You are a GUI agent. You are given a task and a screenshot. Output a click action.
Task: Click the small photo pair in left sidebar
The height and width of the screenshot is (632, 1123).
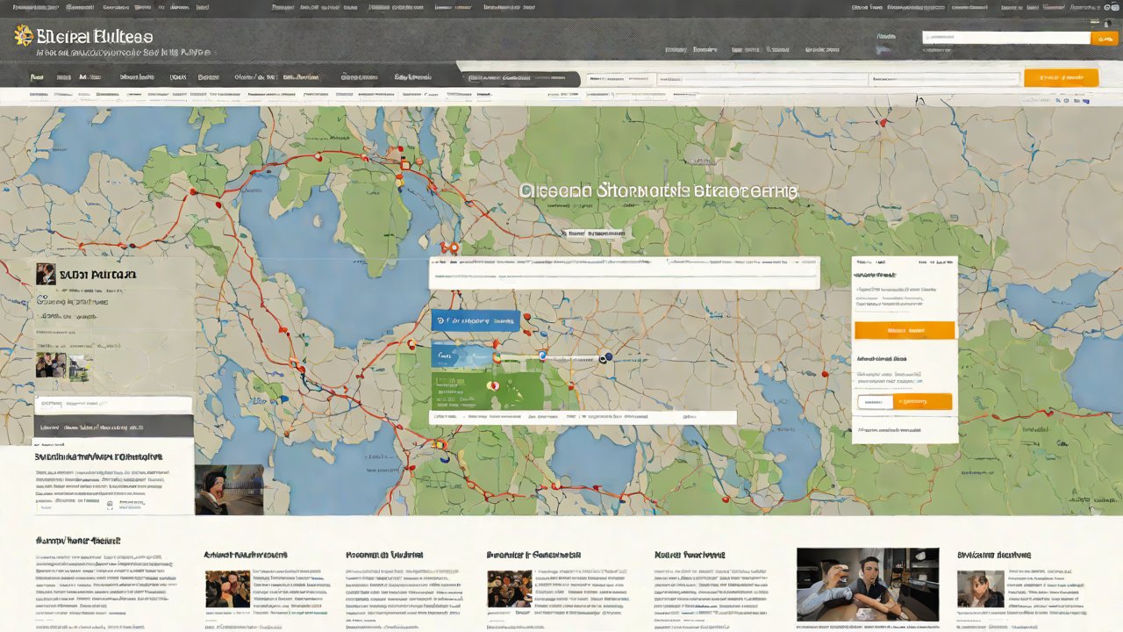tap(63, 365)
